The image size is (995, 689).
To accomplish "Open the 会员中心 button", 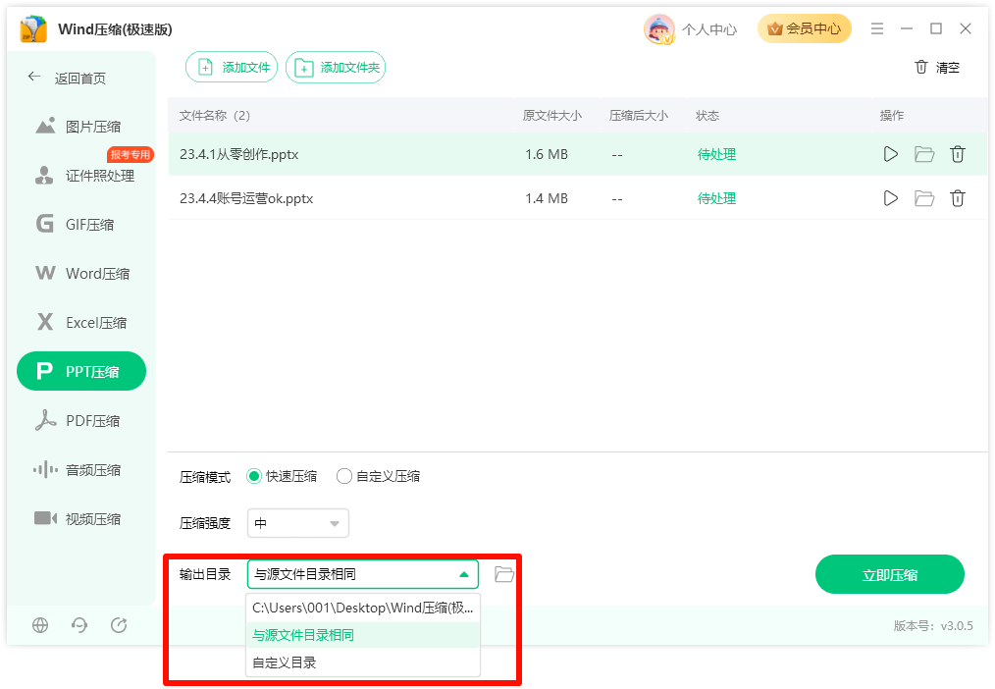I will click(x=804, y=28).
